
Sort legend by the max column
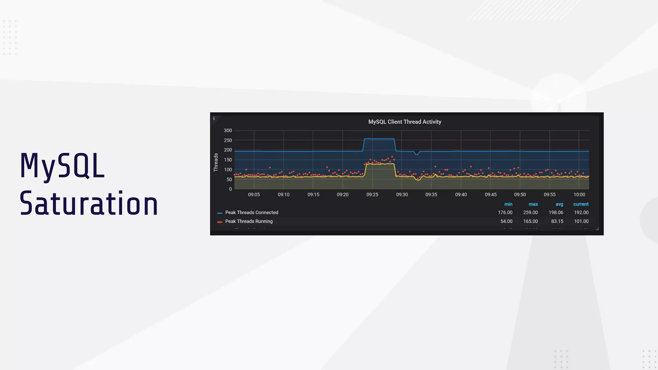coord(533,204)
